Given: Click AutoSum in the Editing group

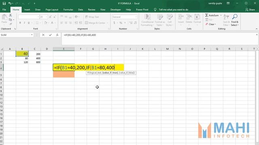Looking at the screenshot, I should coord(212,15).
